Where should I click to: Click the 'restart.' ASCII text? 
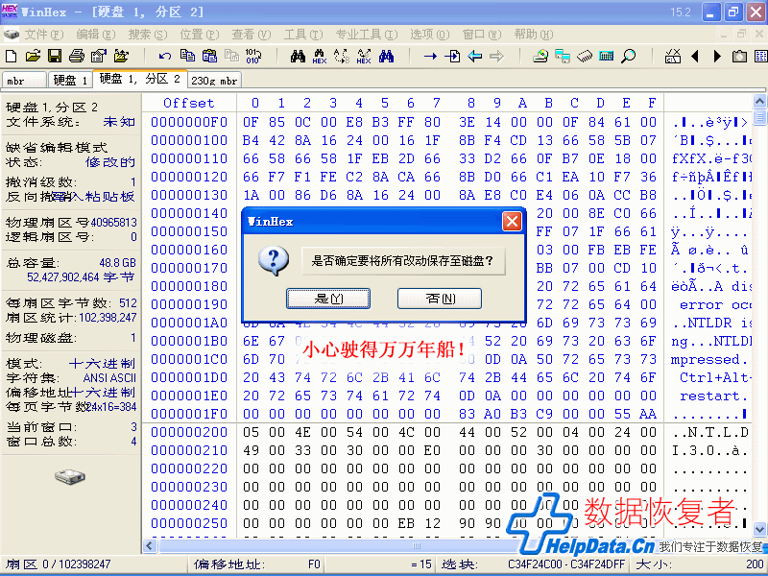[x=713, y=396]
